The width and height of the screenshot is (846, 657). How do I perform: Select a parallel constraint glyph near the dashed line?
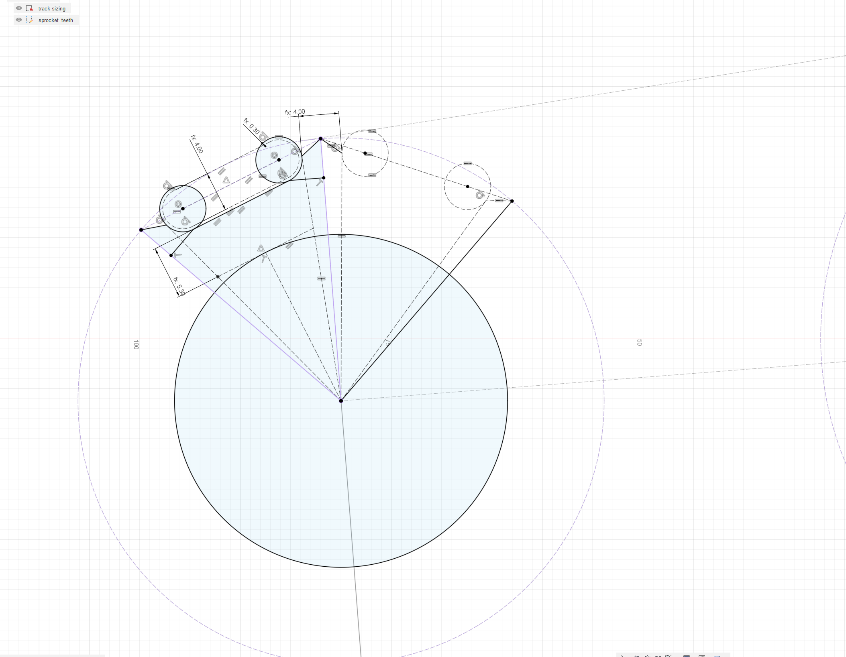pos(222,171)
